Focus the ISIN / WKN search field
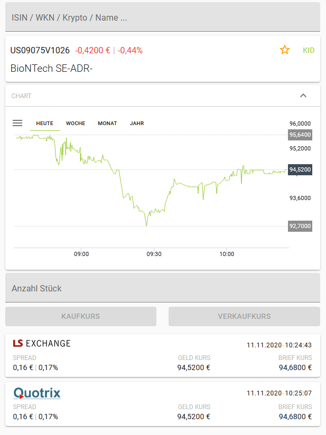 (163, 17)
